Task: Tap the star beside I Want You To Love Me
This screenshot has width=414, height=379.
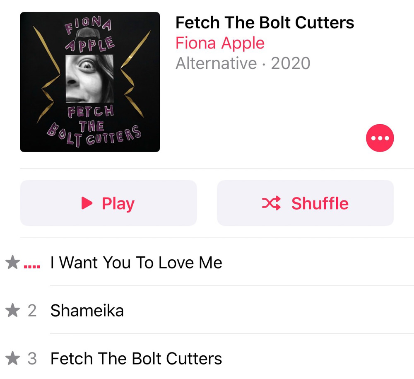Action: click(x=13, y=262)
